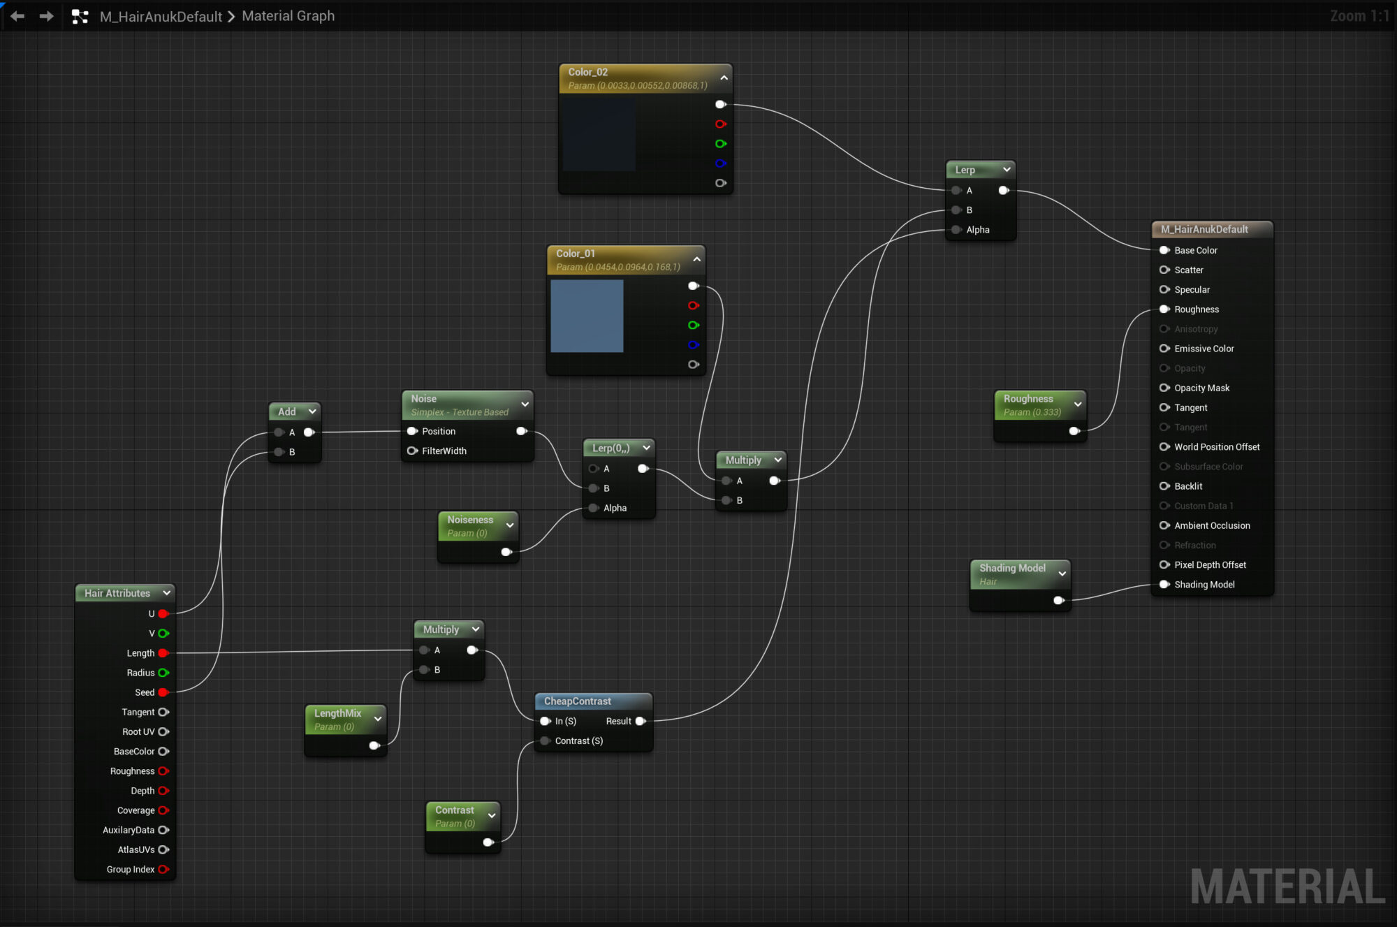The width and height of the screenshot is (1397, 927).
Task: Click the material graph icon in breadcrumb
Action: point(80,16)
